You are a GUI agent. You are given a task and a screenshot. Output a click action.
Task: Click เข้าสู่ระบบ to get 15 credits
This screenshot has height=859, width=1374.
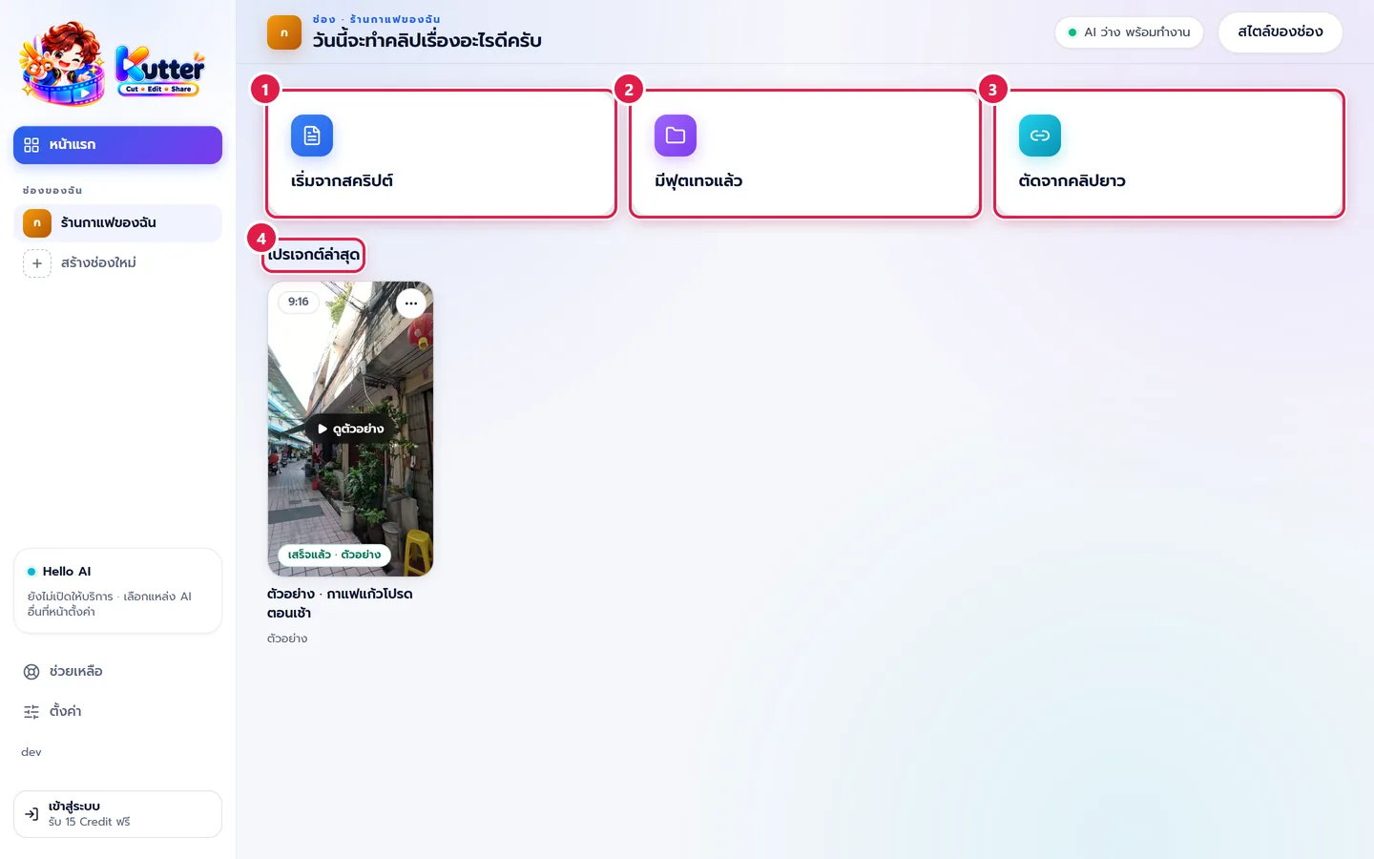coord(117,814)
